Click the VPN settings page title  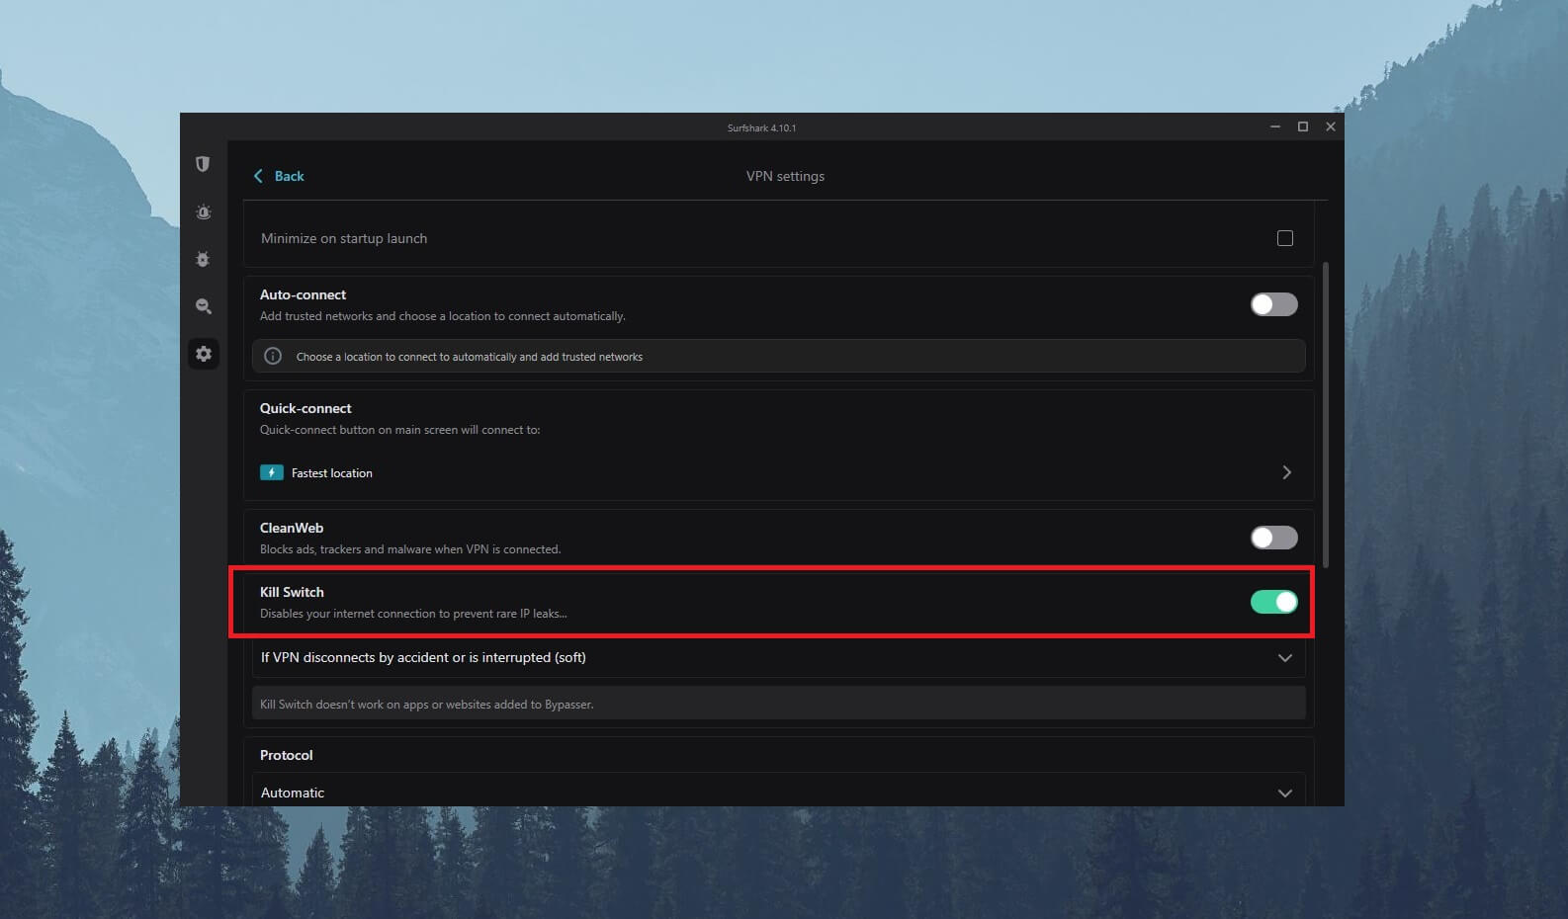pos(785,176)
